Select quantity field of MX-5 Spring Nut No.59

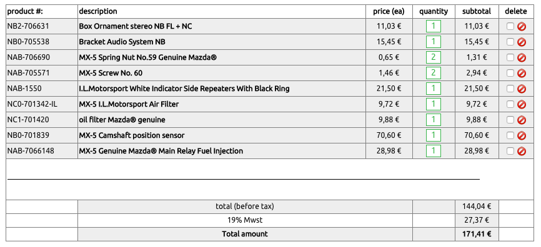click(434, 57)
